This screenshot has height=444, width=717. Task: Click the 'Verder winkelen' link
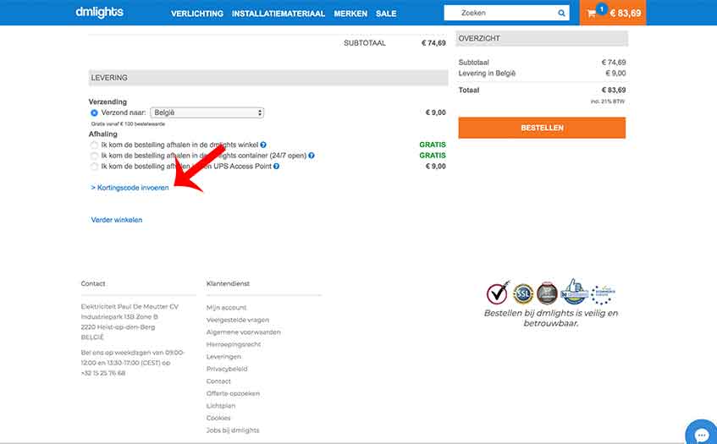coord(117,220)
